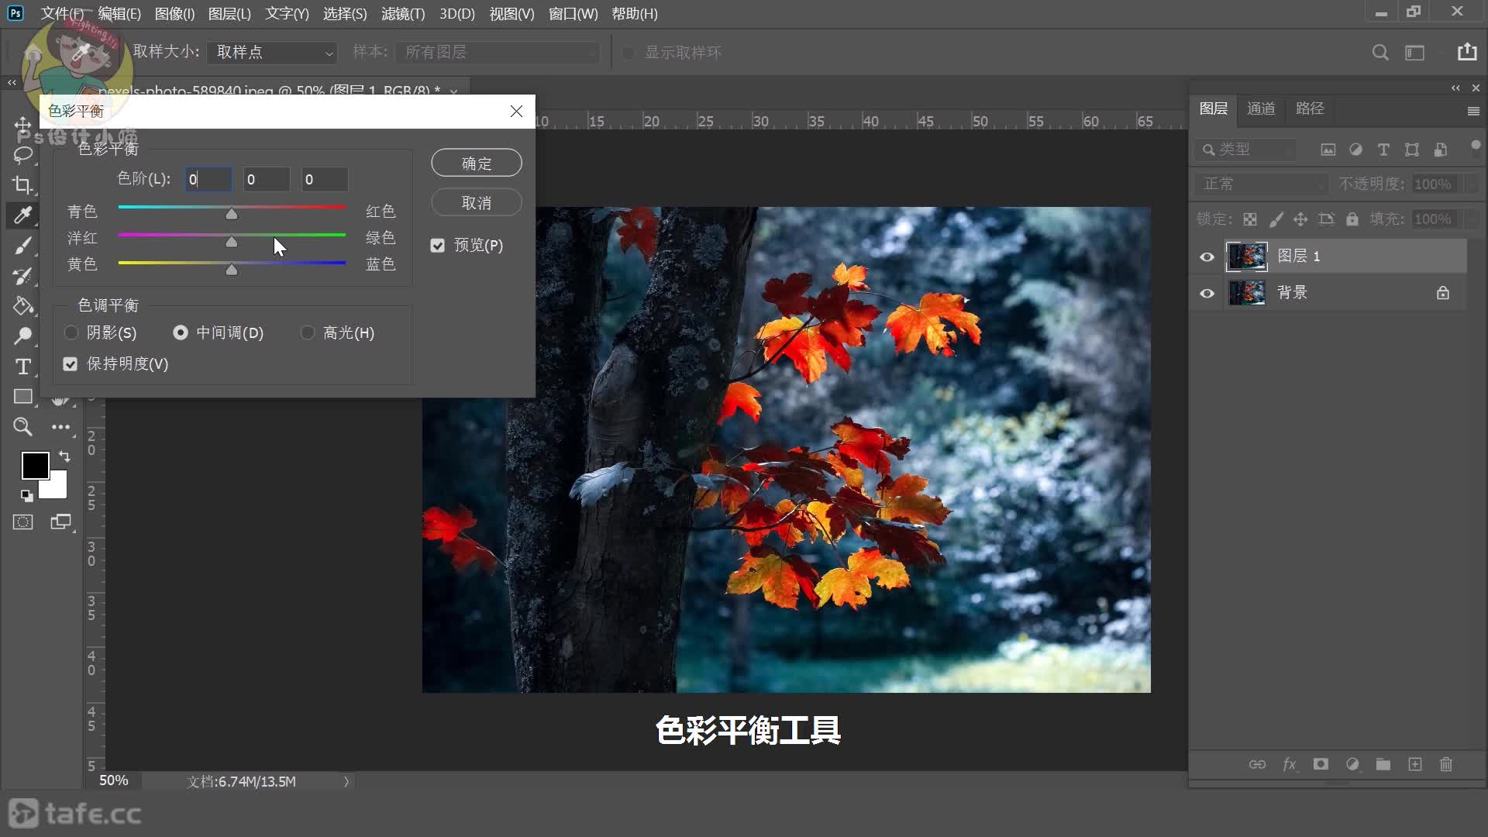Filter layers by adjustment type
This screenshot has width=1488, height=837.
tap(1355, 150)
